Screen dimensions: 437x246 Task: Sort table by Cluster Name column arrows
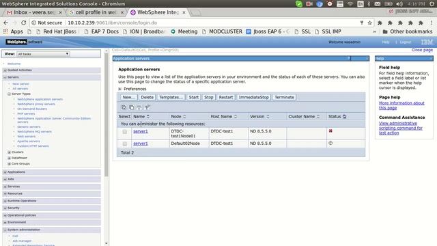[x=318, y=116]
